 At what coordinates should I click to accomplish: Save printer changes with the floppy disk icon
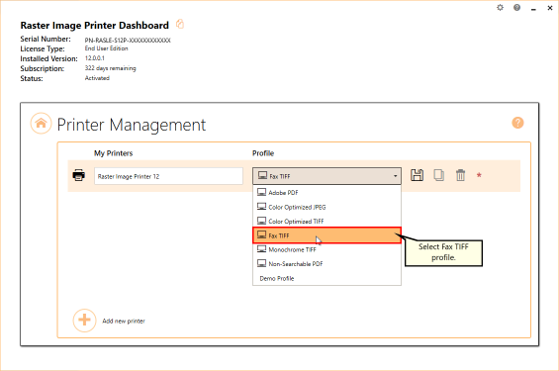coord(417,175)
